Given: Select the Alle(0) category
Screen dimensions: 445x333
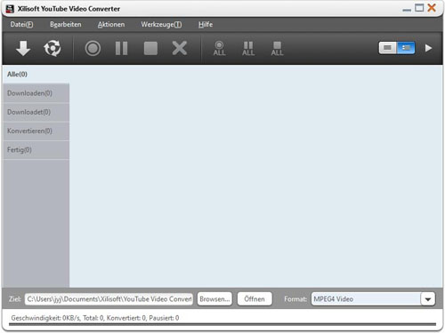Looking at the screenshot, I should (x=36, y=75).
